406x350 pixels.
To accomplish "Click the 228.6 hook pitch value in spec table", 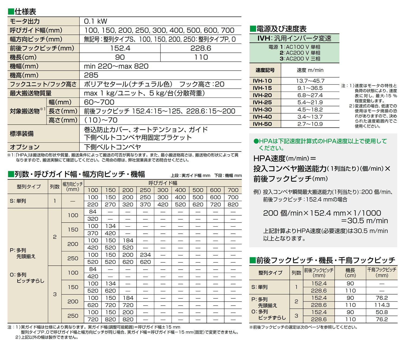I will pyautogui.click(x=201, y=48).
